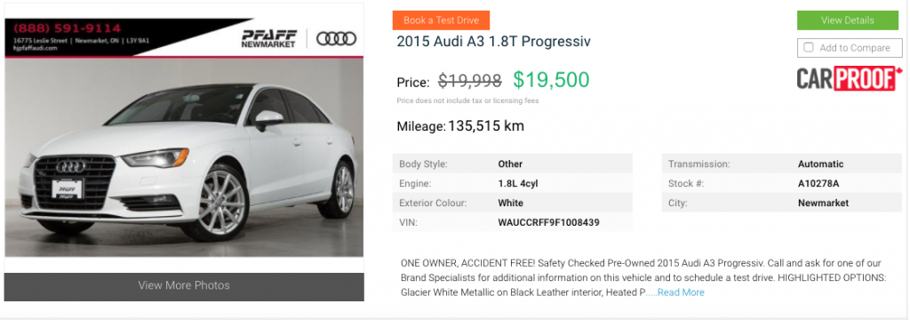
Task: Click the $19,500 sale price
Action: point(551,80)
